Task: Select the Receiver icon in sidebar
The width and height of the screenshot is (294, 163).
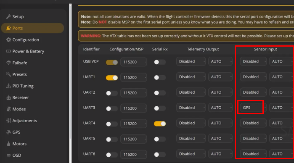Action: click(8, 97)
